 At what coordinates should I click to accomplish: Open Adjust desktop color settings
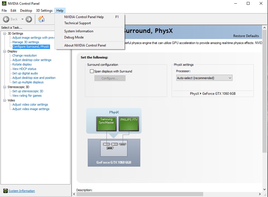32,60
